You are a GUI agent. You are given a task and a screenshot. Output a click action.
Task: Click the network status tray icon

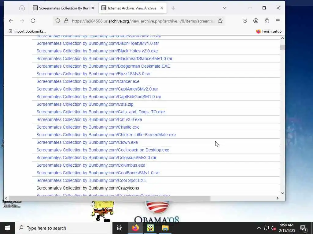click(x=266, y=228)
